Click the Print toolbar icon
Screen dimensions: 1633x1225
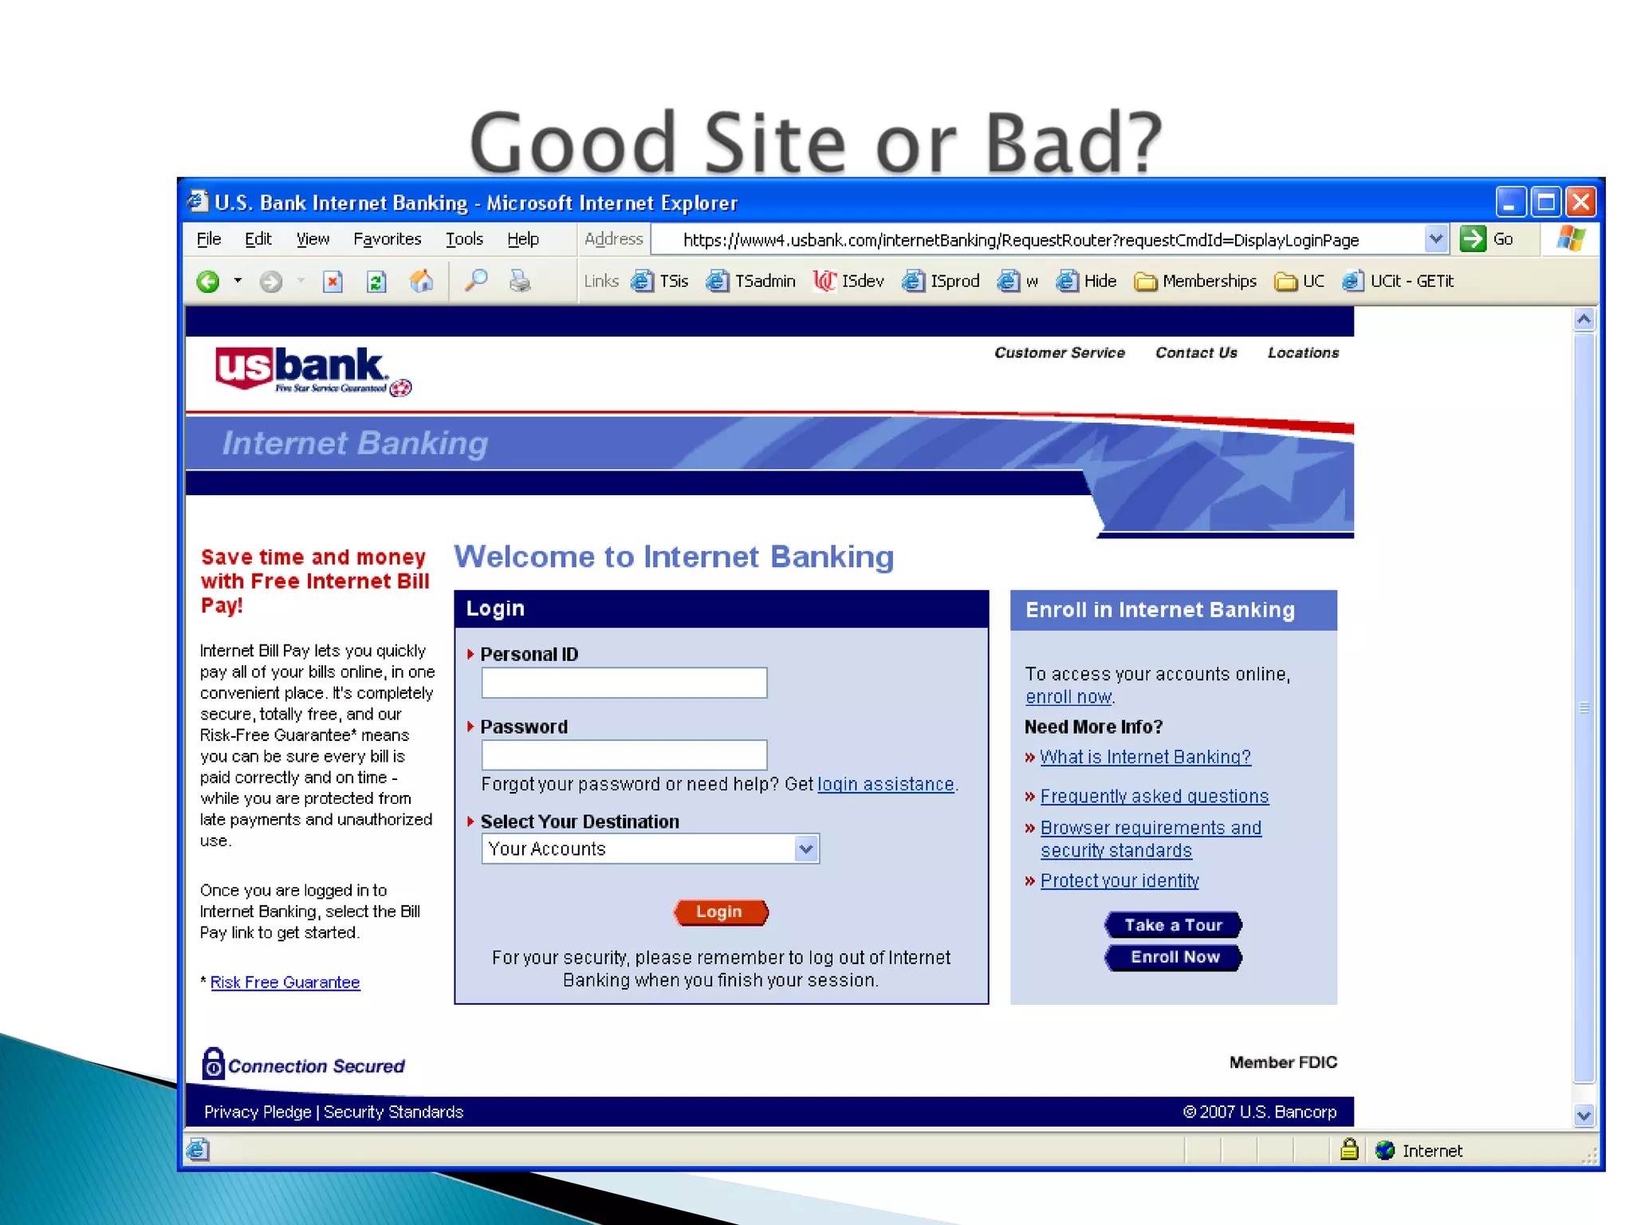click(520, 282)
